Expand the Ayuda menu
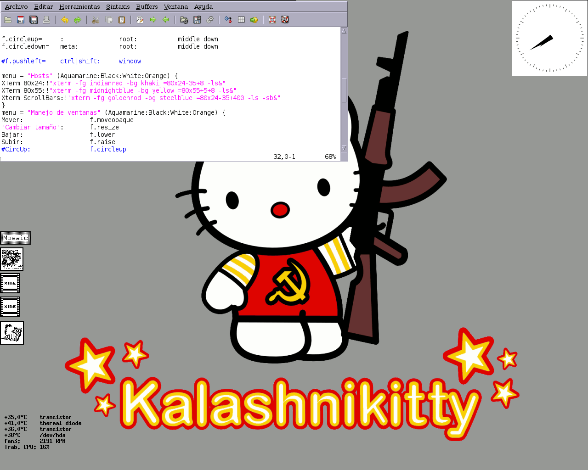This screenshot has height=470, width=588. (203, 6)
